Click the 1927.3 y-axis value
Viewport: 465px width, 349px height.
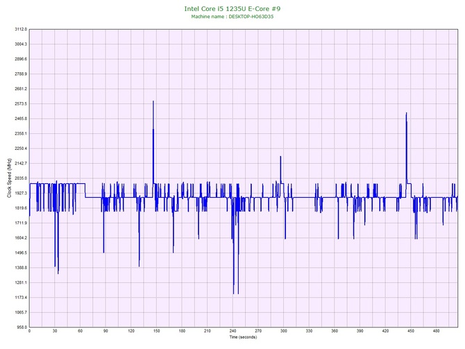tap(21, 193)
